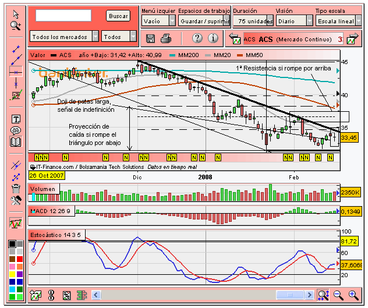Image resolution: width=368 pixels, height=308 pixels.
Task: Go to previous stock with left arrow
Action: [x=235, y=39]
